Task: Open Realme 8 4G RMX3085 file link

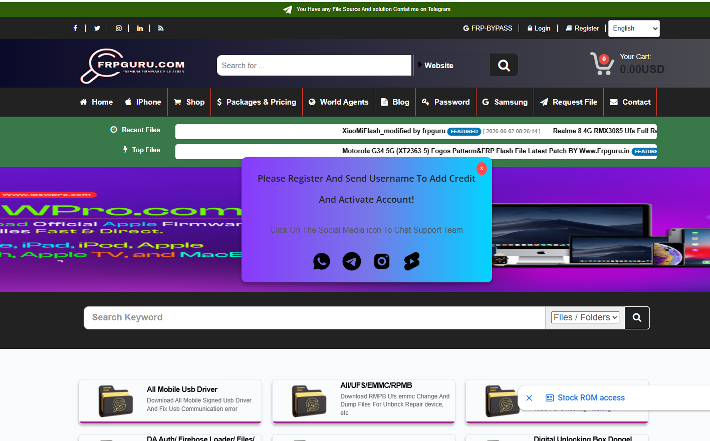Action: (x=605, y=131)
